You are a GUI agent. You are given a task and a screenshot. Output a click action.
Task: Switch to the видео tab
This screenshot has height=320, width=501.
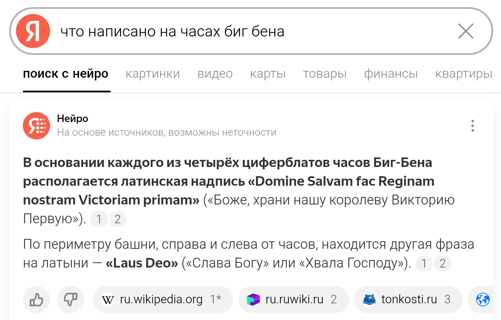(215, 74)
